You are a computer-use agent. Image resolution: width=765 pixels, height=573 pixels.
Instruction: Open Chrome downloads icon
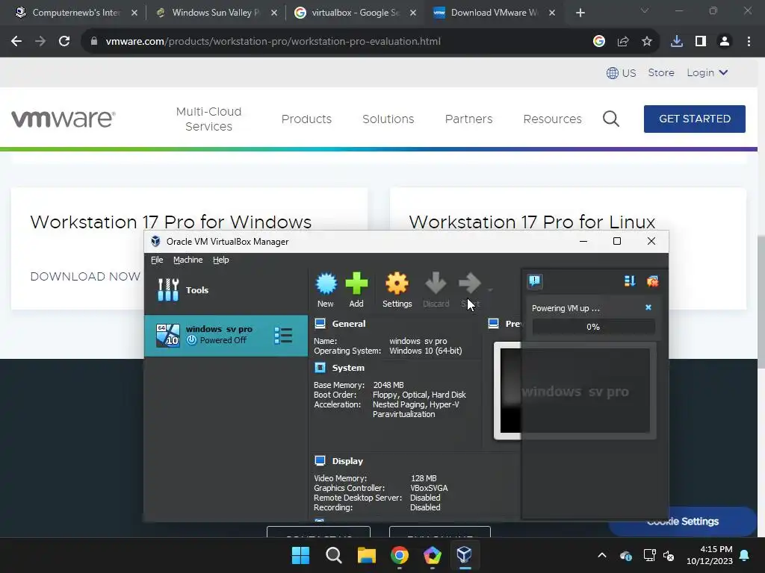point(677,42)
